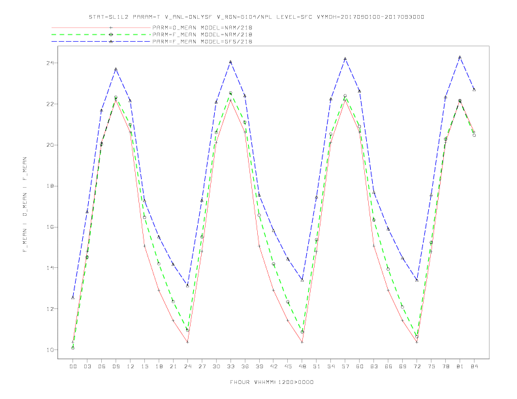Click x-axis forecast hour label 12
517x399 pixels.
[x=131, y=366]
